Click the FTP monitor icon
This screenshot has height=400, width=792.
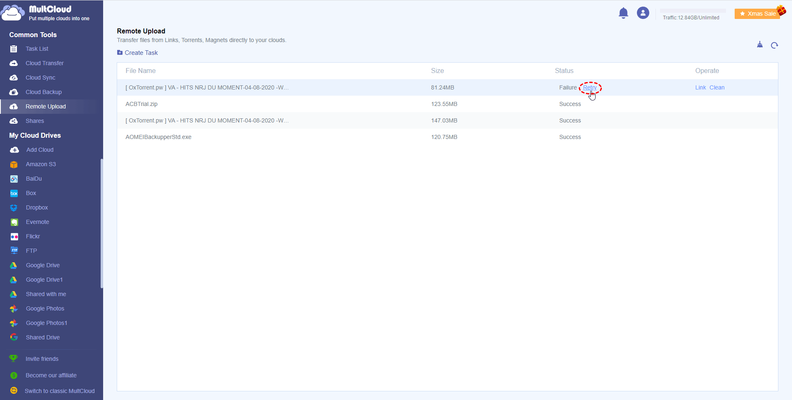pos(14,251)
